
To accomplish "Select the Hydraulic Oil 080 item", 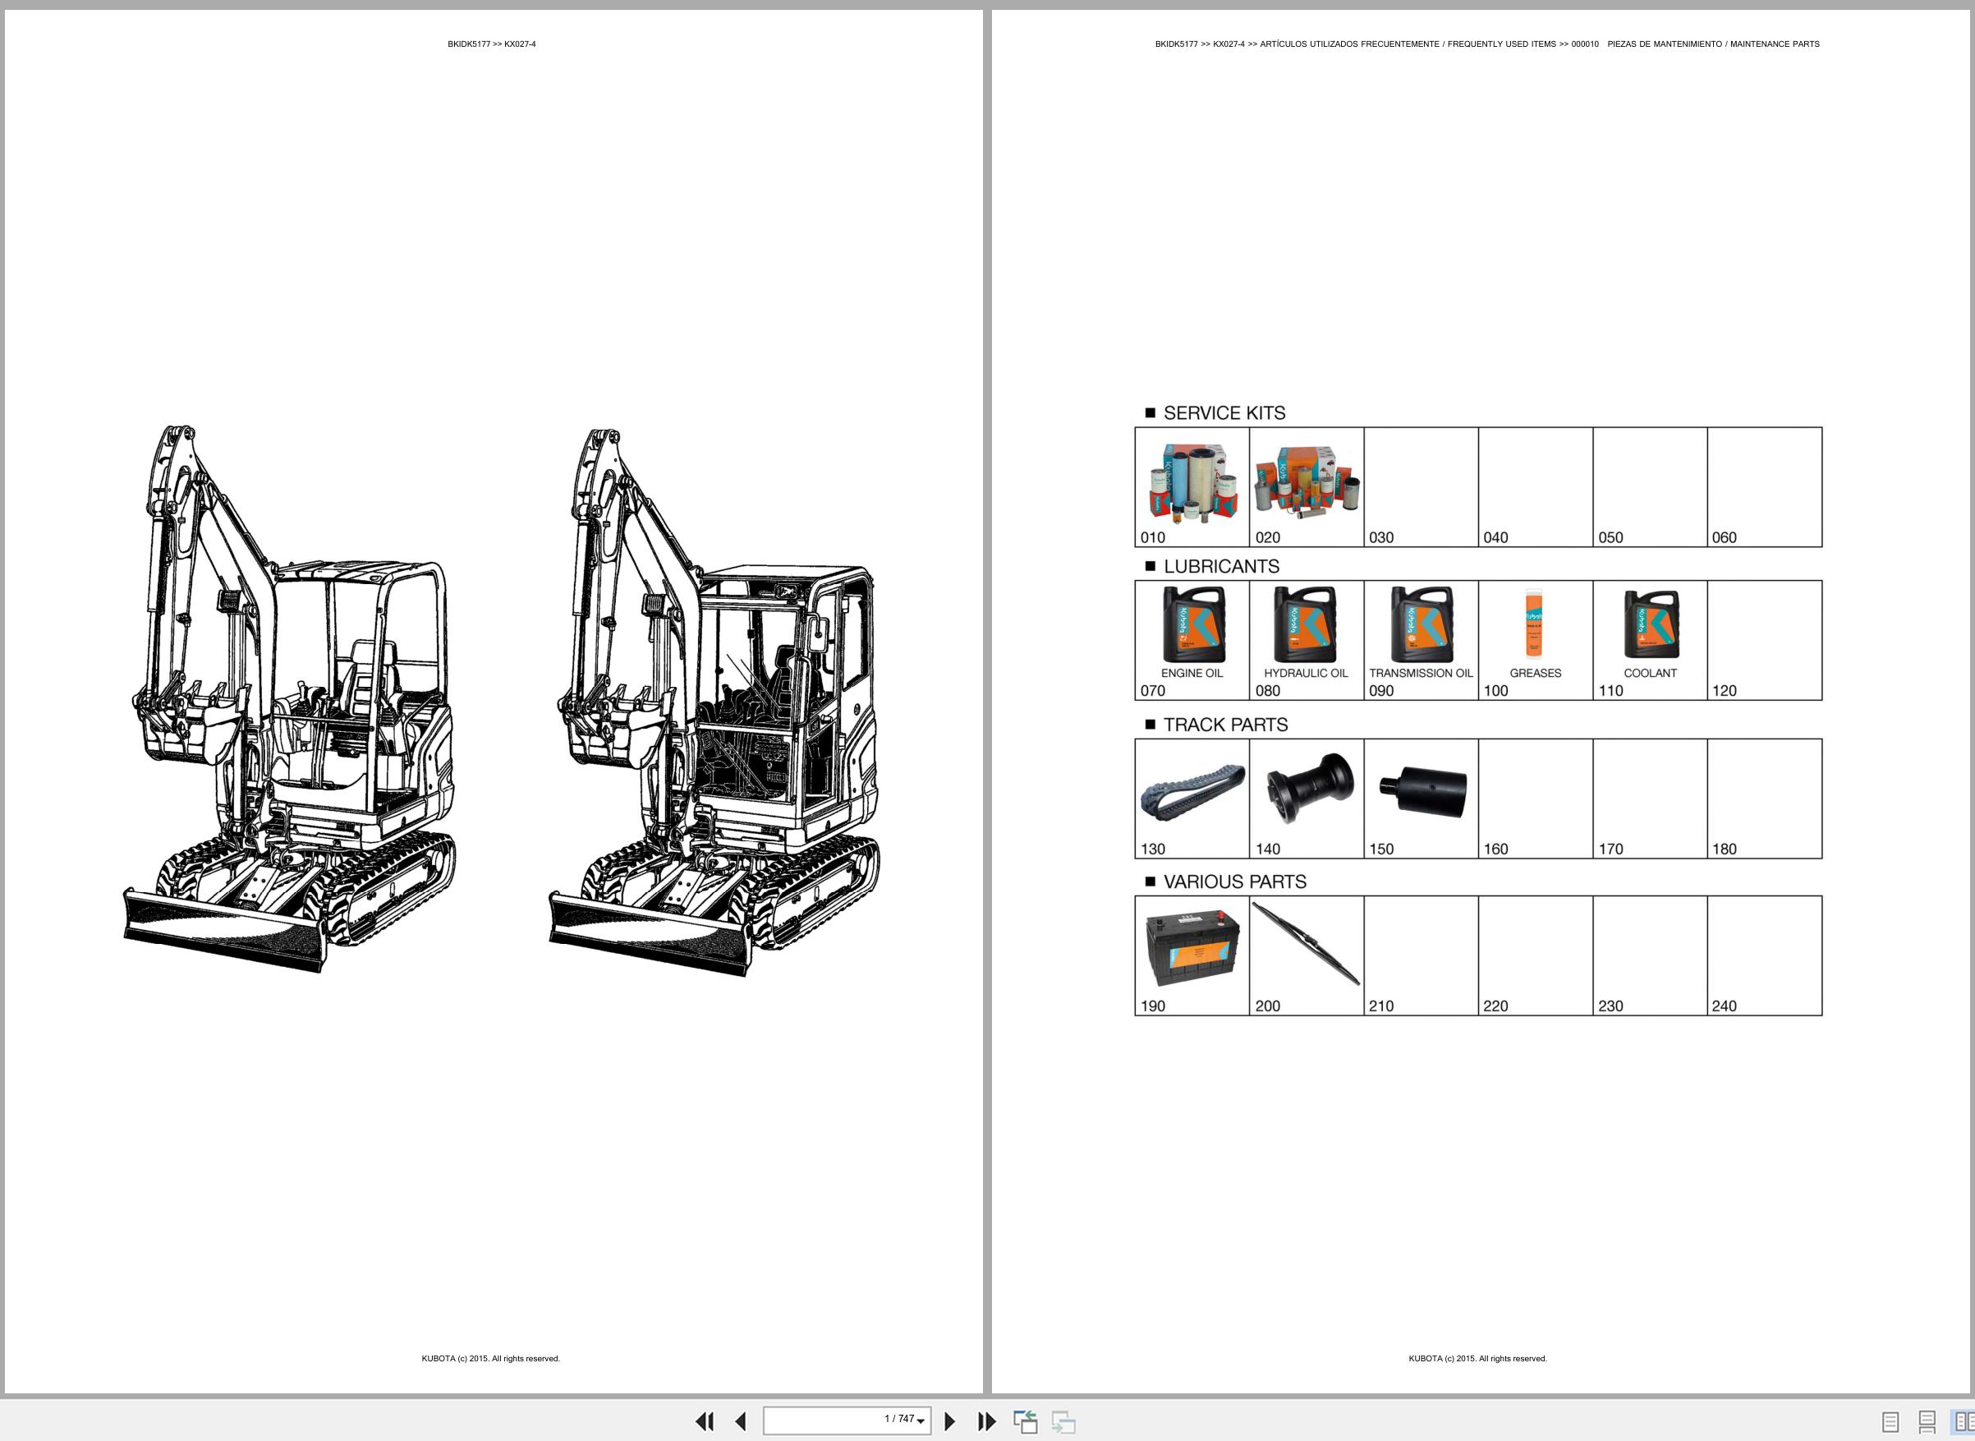I will click(1307, 640).
